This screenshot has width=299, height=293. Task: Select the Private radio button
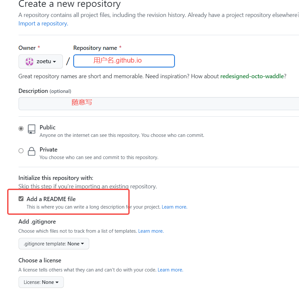click(x=21, y=150)
